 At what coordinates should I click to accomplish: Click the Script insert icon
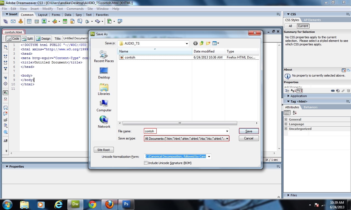(98, 21)
